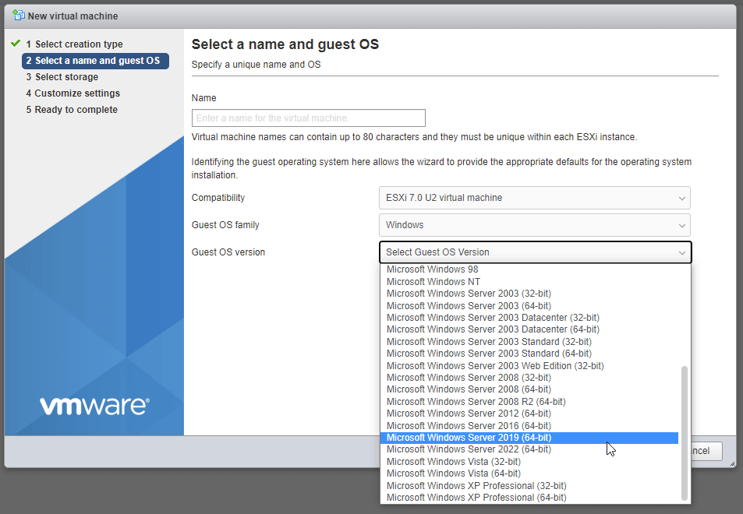Go to step 5 Ready to complete
Screen dimensions: 743x514
point(72,109)
